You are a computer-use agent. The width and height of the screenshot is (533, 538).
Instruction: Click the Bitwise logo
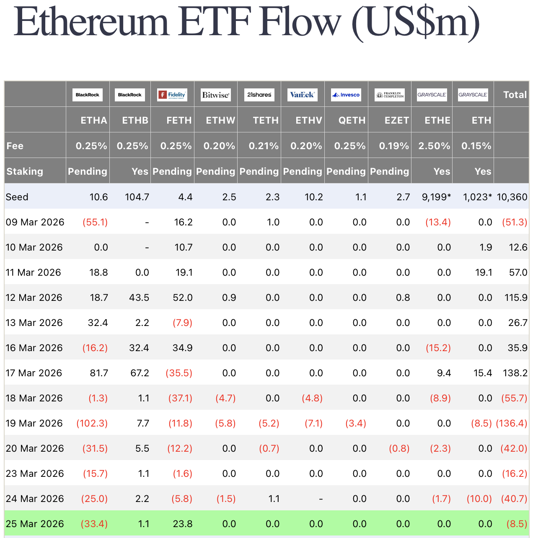click(216, 95)
